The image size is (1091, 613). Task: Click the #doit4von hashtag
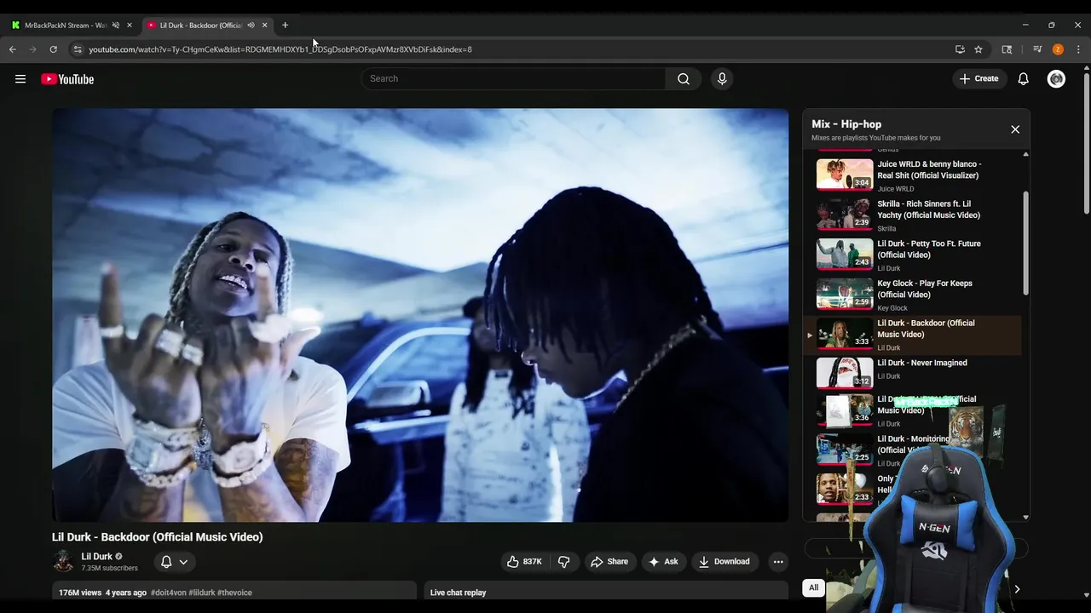(168, 593)
